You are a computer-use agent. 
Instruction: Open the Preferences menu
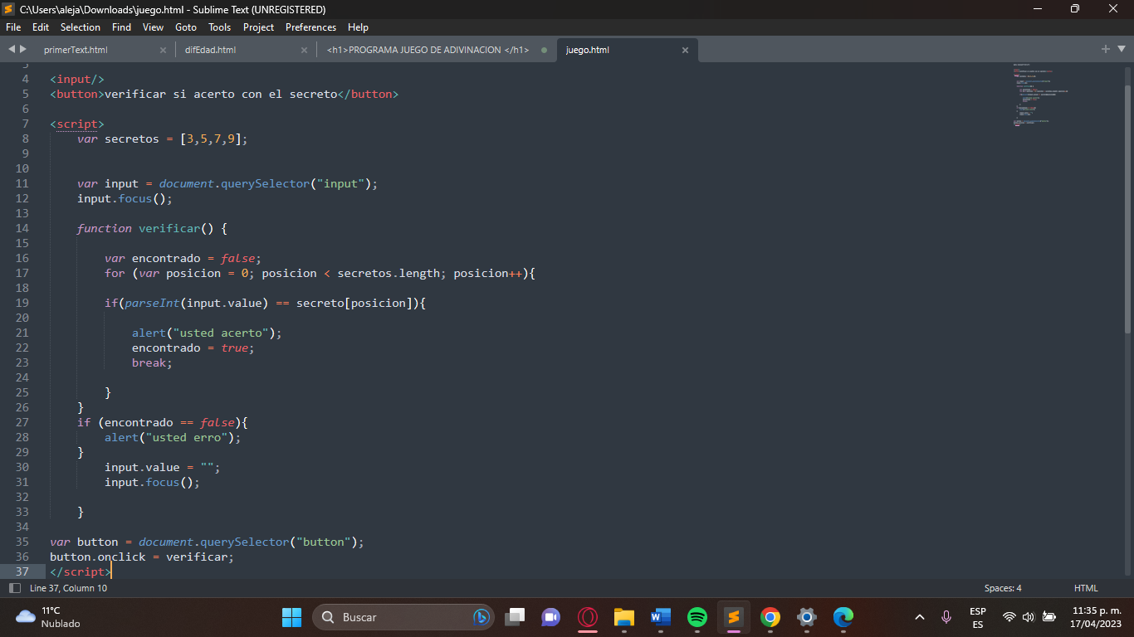click(311, 27)
